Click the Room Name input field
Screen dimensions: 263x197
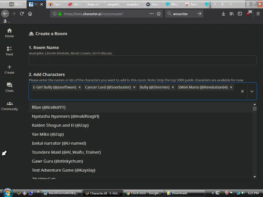click(143, 60)
